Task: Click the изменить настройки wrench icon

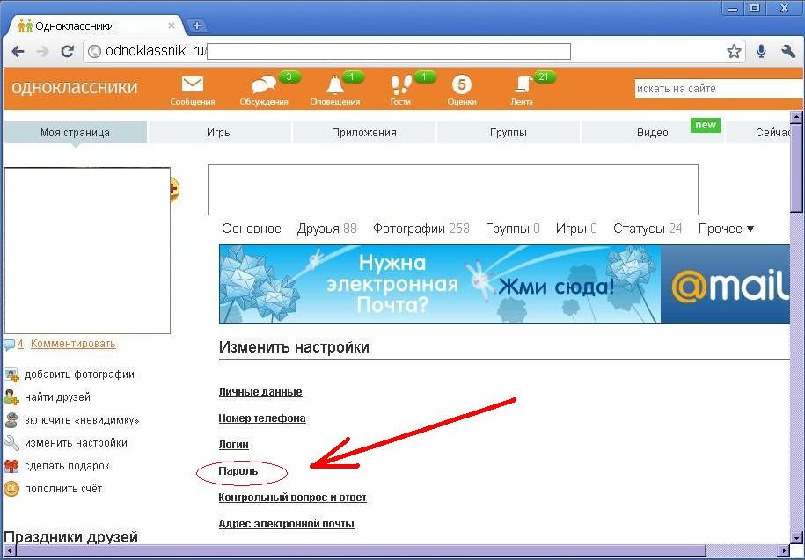Action: click(x=11, y=443)
